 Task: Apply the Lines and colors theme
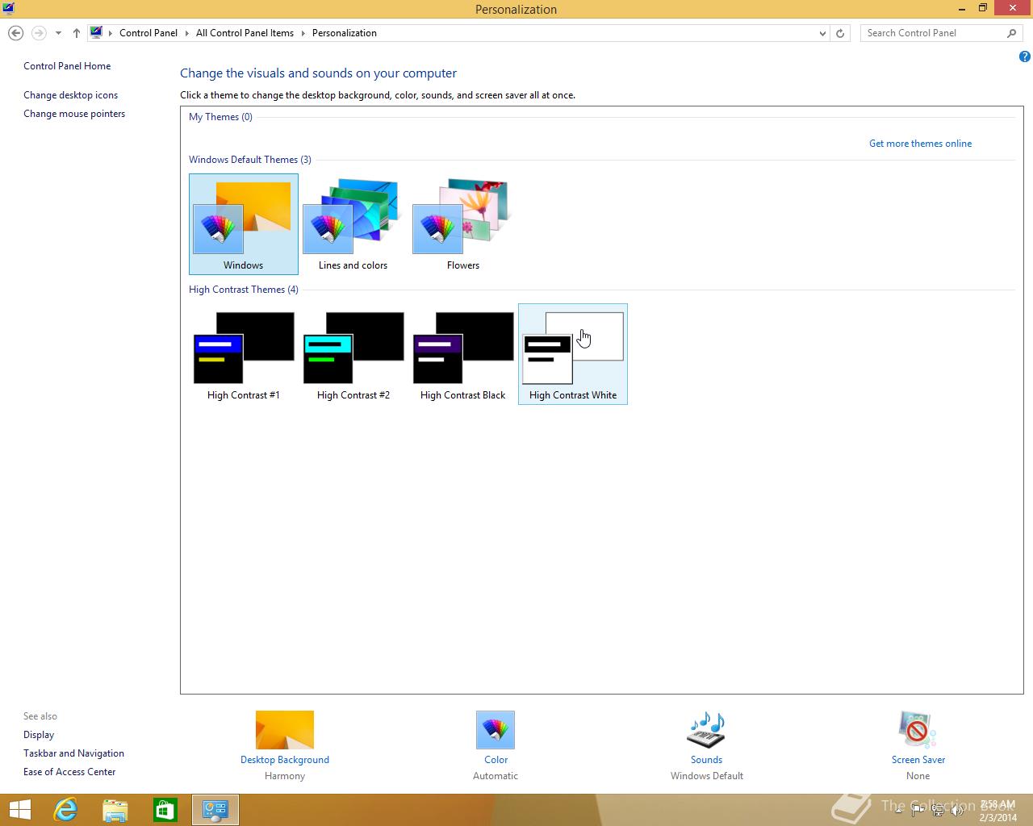coord(353,224)
